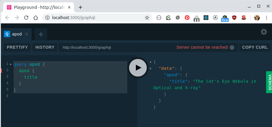Go forward in browser history

(x=17, y=18)
